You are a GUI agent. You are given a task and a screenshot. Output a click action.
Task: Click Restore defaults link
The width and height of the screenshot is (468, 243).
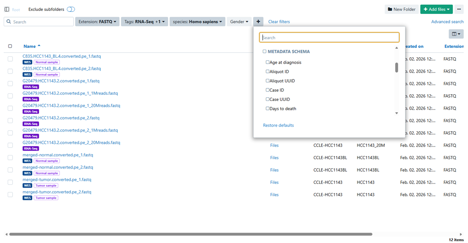279,125
